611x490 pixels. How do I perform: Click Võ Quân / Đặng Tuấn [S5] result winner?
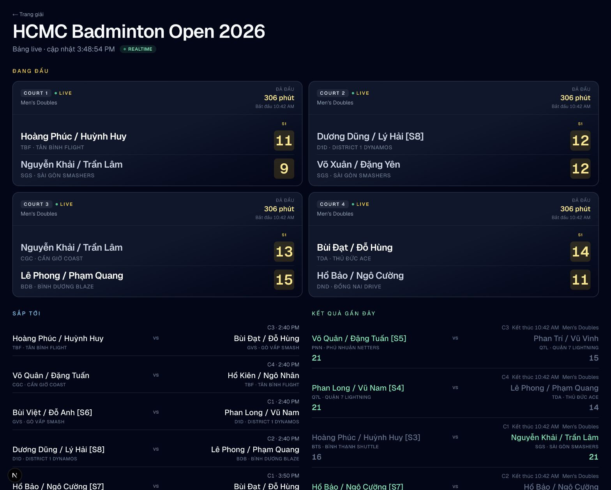359,338
